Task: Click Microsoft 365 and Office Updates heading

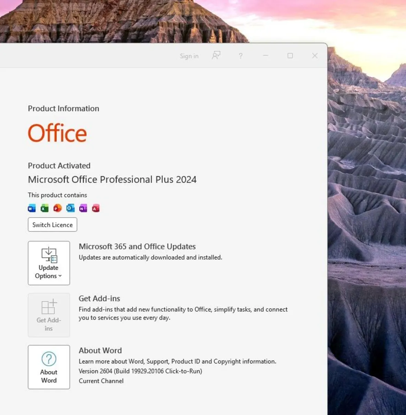Action: tap(137, 247)
